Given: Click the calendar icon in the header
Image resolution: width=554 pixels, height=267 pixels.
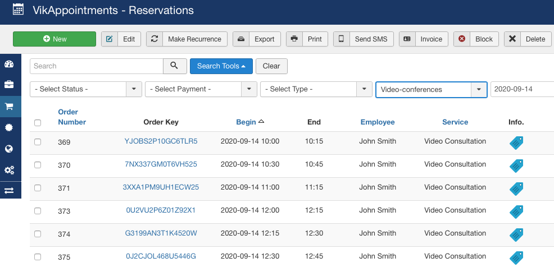Looking at the screenshot, I should click(18, 9).
